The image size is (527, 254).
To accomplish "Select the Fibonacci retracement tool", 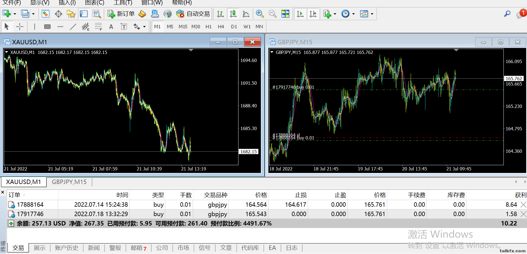I will tap(98, 27).
